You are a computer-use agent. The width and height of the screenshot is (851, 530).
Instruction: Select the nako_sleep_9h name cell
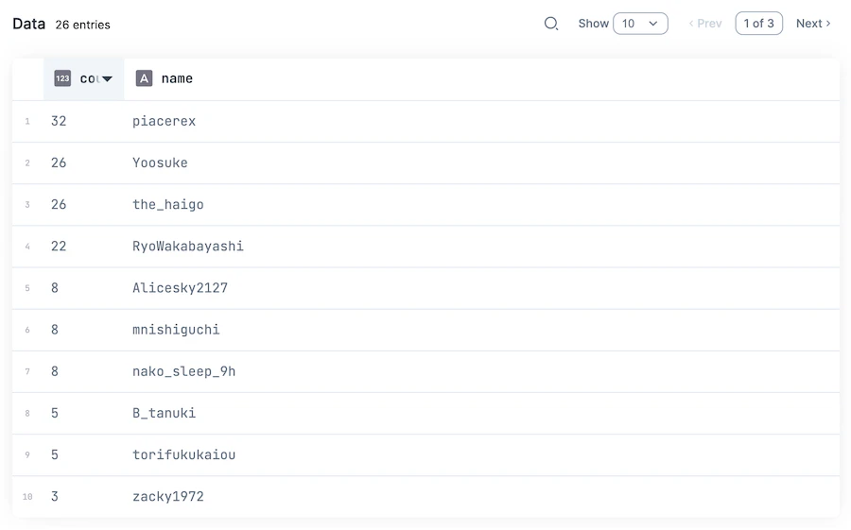[184, 371]
